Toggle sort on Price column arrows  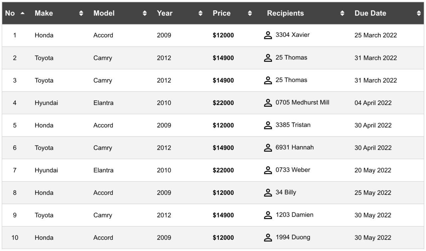250,13
